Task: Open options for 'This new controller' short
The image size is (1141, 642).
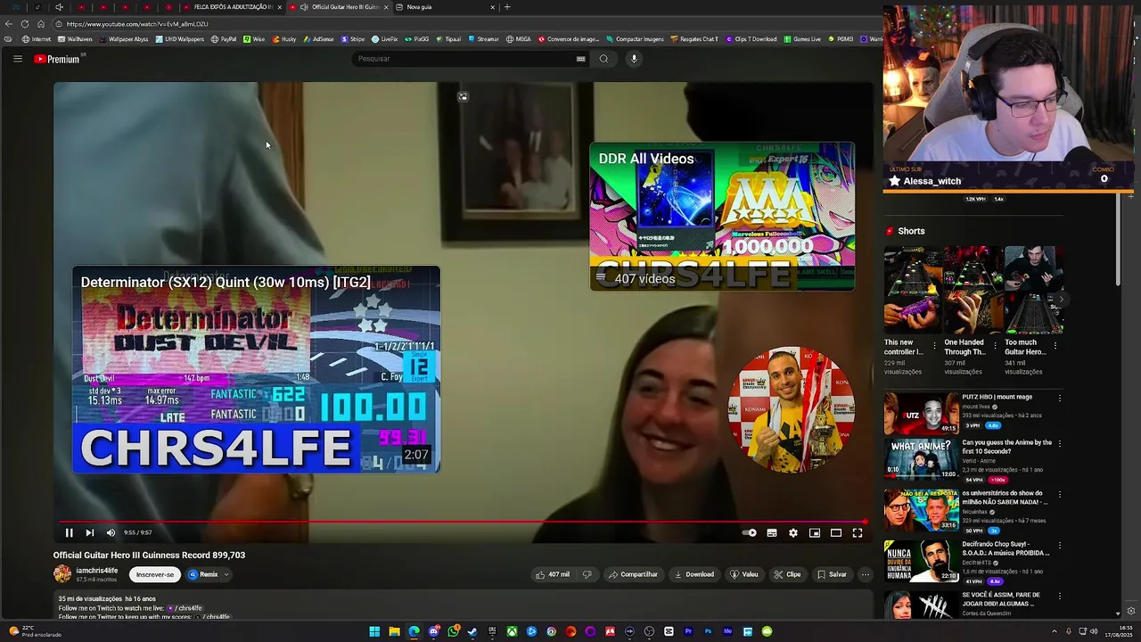Action: click(934, 345)
